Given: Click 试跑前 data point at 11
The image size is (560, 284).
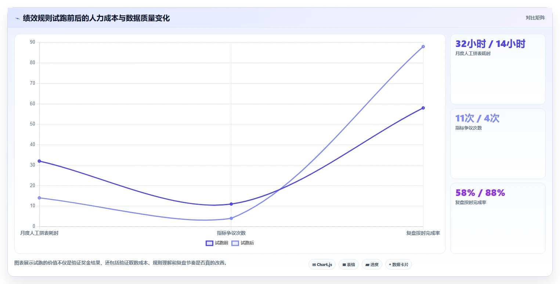Looking at the screenshot, I should (x=231, y=204).
